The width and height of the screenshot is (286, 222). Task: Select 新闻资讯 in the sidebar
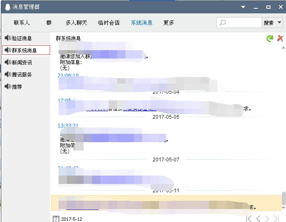[x=26, y=62]
